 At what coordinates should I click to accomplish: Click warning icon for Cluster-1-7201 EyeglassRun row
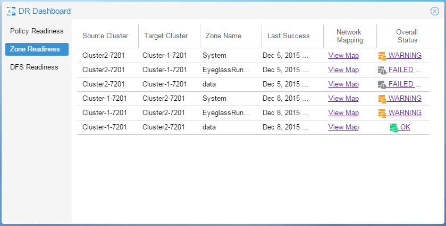pyautogui.click(x=382, y=113)
